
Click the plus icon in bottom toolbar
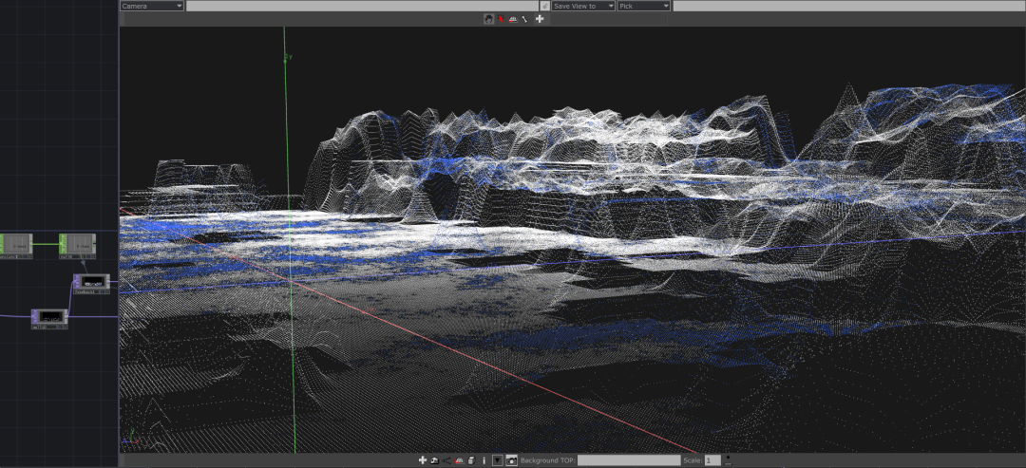point(423,460)
